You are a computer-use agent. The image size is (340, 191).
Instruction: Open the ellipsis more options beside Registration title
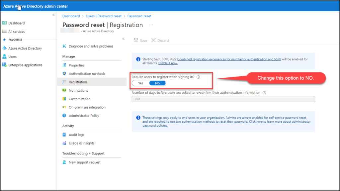click(x=151, y=25)
